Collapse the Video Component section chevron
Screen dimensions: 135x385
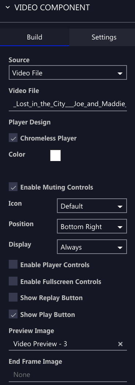coord(8,8)
